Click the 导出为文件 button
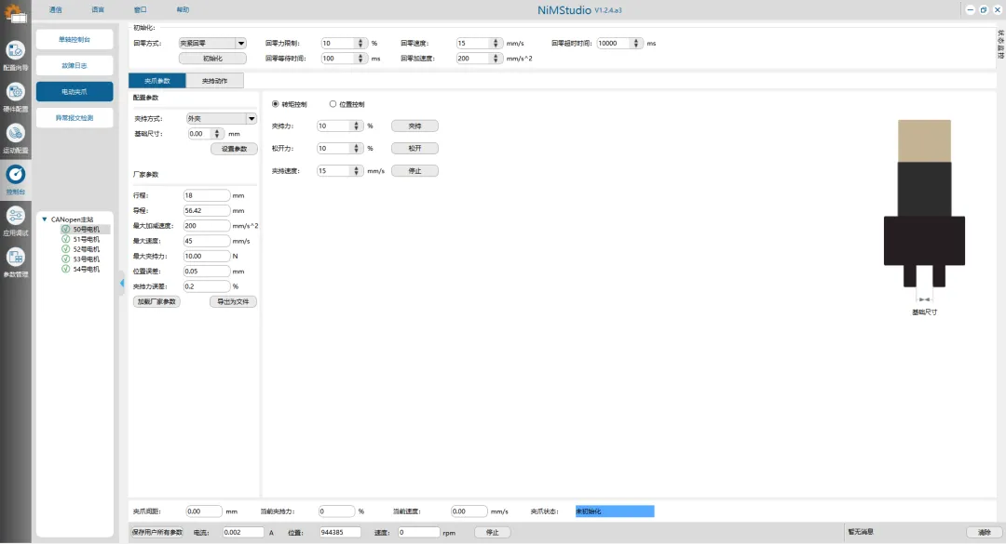The height and width of the screenshot is (544, 1006). point(233,302)
